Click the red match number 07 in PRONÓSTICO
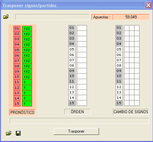Viewport: 153px width, 142px height. [x=17, y=61]
